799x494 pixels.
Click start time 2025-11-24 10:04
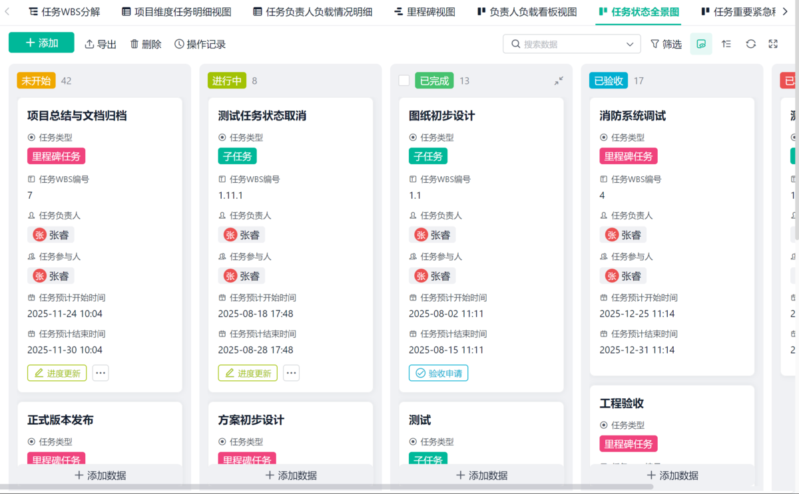click(x=65, y=314)
